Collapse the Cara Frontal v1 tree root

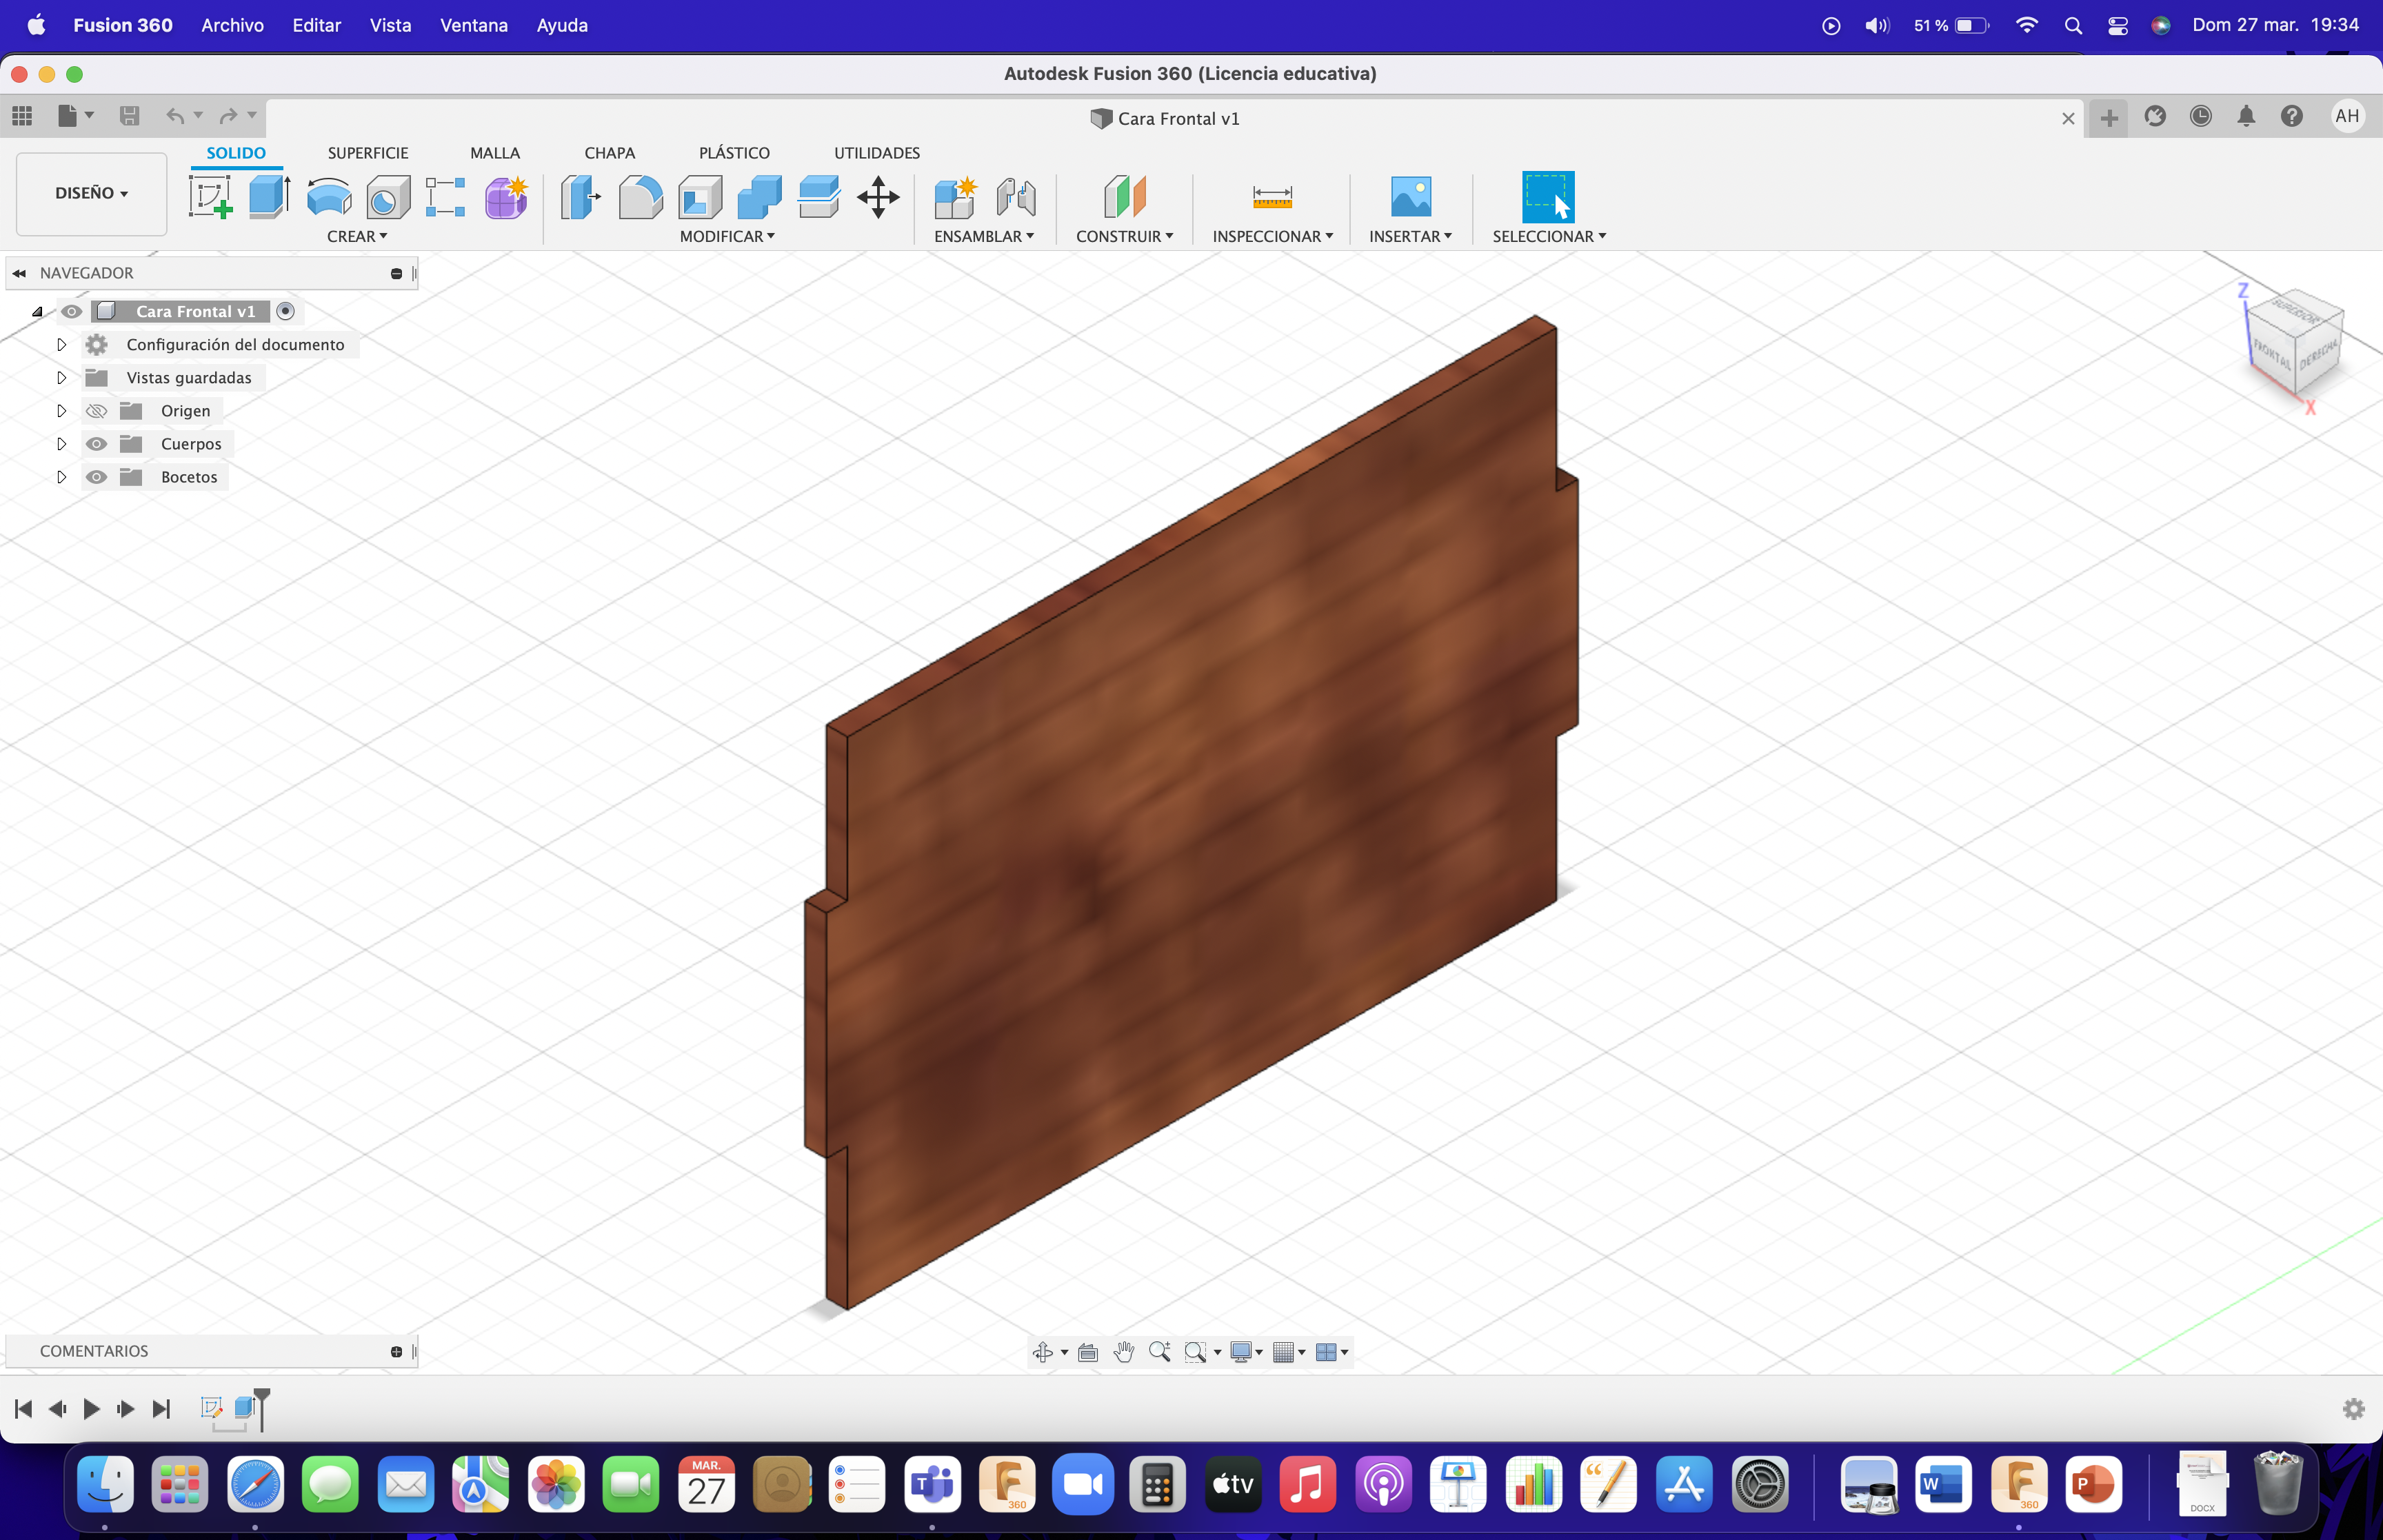(x=37, y=312)
